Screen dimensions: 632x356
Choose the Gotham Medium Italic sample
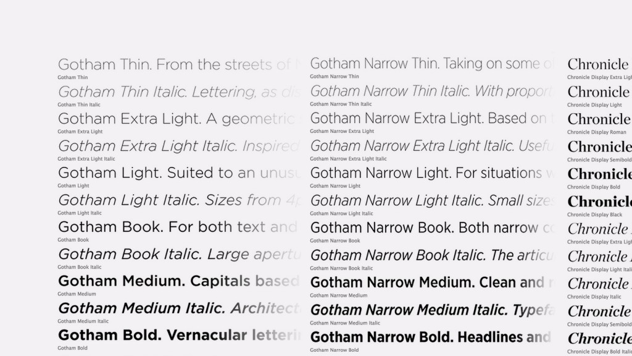(x=180, y=308)
